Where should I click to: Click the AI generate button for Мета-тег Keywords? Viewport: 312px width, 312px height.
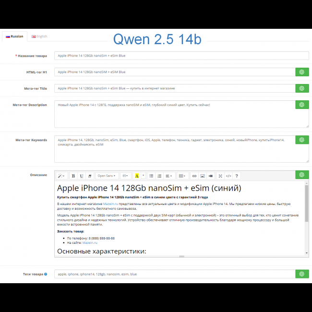click(x=302, y=140)
